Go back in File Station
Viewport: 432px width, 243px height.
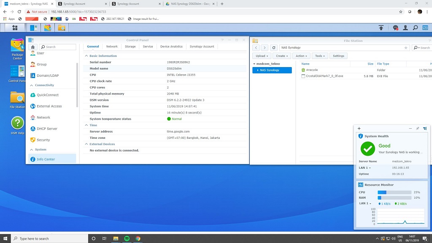coord(256,48)
